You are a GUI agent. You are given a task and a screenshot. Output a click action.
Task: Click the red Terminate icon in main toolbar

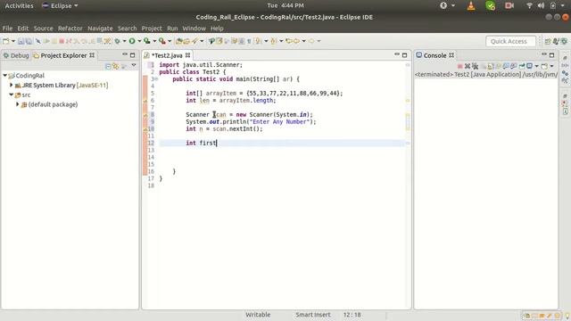pos(62,41)
